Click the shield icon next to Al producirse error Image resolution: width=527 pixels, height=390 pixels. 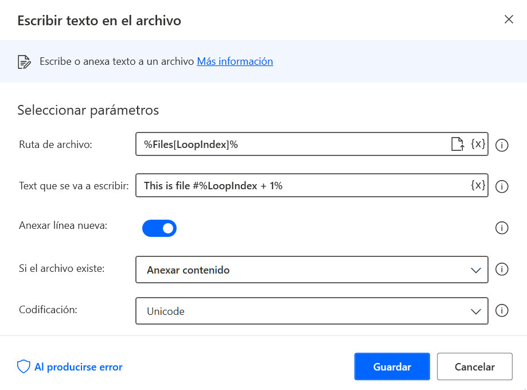pos(23,366)
